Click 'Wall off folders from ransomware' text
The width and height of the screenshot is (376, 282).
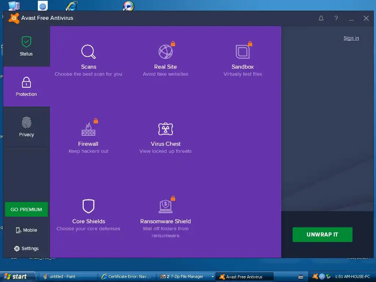(166, 232)
